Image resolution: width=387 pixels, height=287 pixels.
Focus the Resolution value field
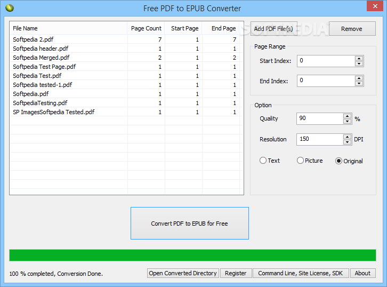tap(320, 139)
